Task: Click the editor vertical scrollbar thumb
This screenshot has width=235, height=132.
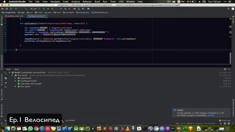Action: pyautogui.click(x=230, y=58)
